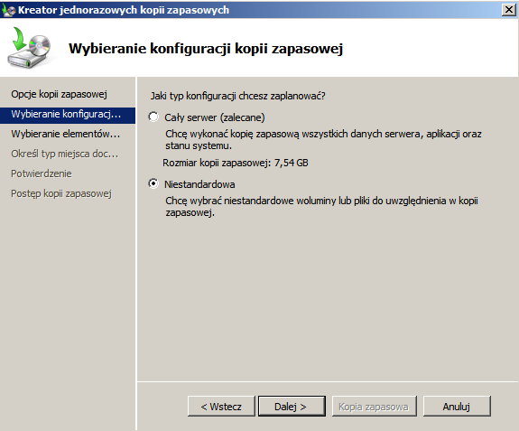Select the Cały serwer (zalecane) radio button
This screenshot has width=519, height=431.
click(153, 117)
